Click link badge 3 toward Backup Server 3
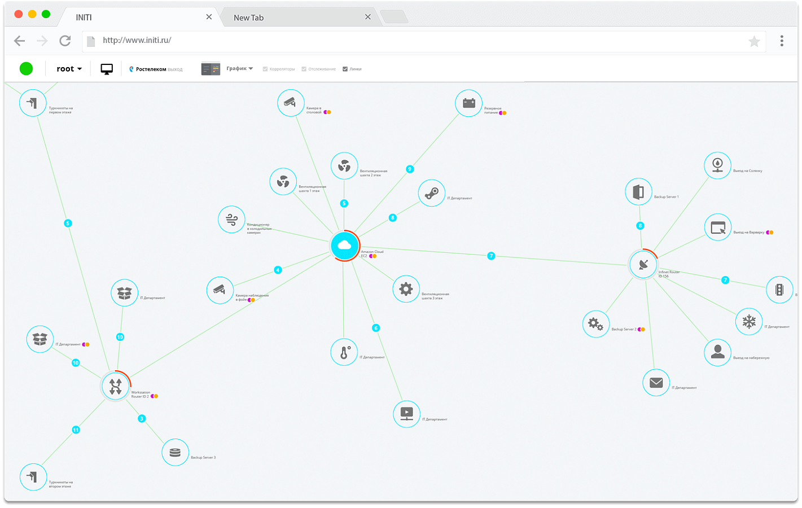 (142, 418)
